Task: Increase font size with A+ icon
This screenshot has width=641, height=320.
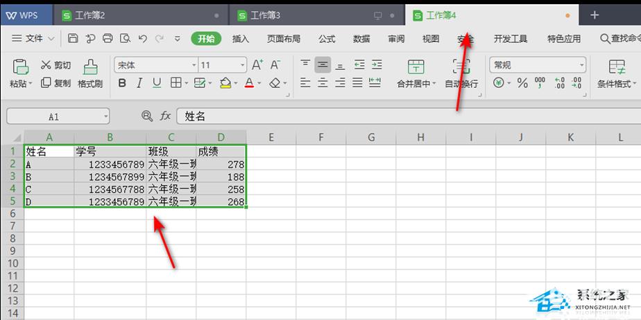Action: click(257, 64)
